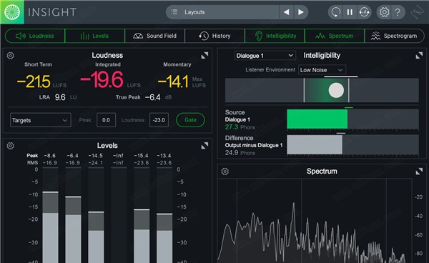The width and height of the screenshot is (429, 263).
Task: Toggle the Intelligibility module tab
Action: 275,36
